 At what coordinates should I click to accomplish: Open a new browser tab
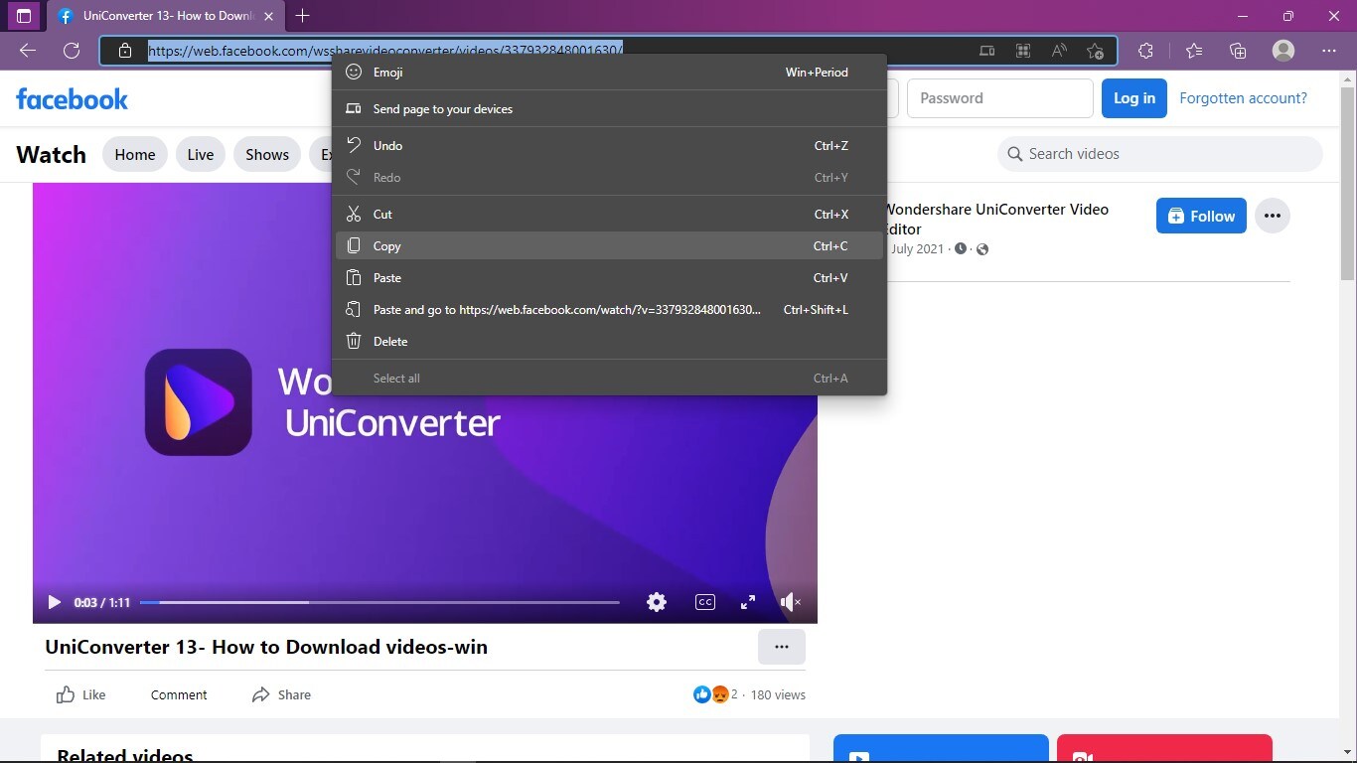coord(303,16)
